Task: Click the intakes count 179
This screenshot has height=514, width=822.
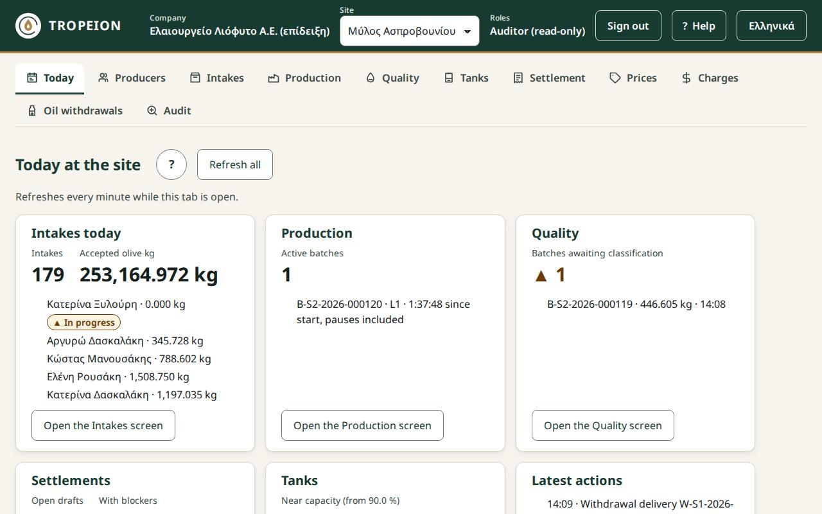Action: 48,274
